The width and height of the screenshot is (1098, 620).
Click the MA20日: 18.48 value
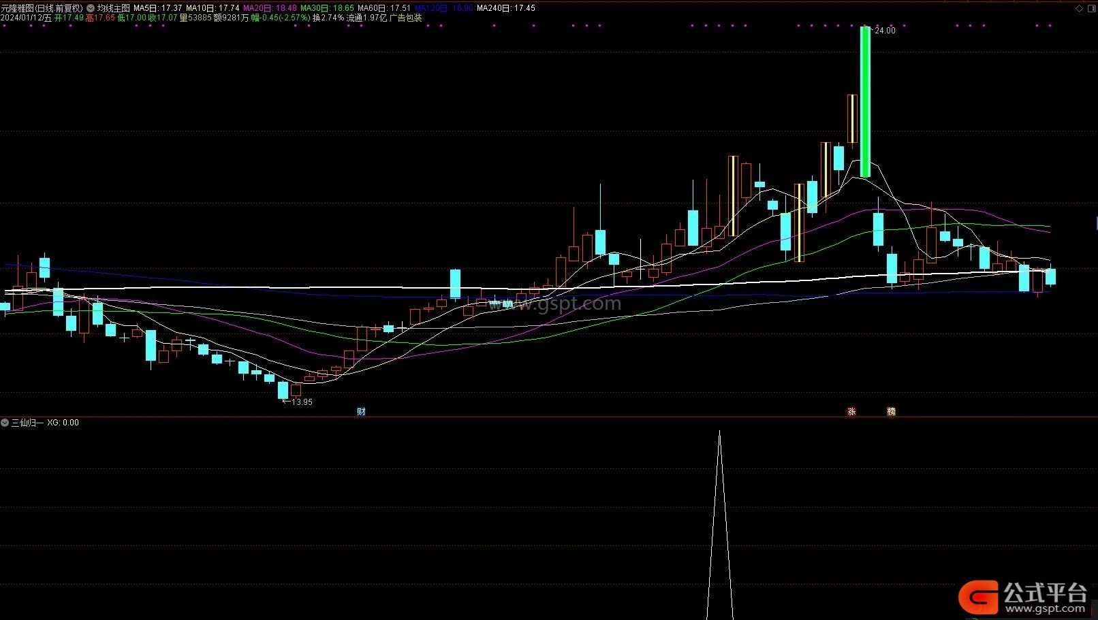click(270, 8)
